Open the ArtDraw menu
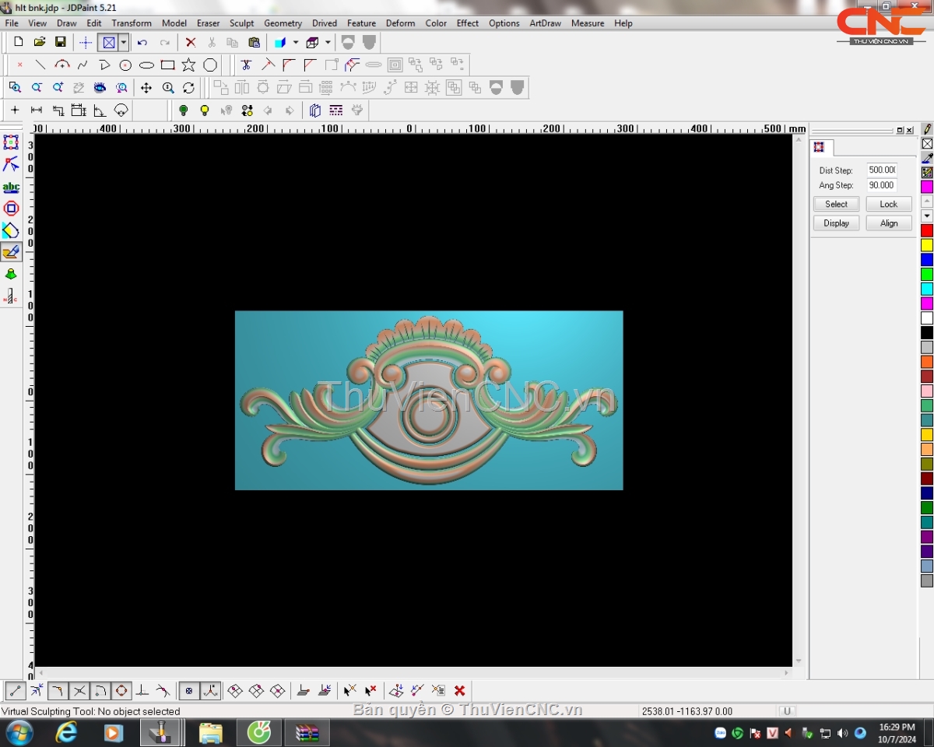This screenshot has height=747, width=934. tap(546, 23)
